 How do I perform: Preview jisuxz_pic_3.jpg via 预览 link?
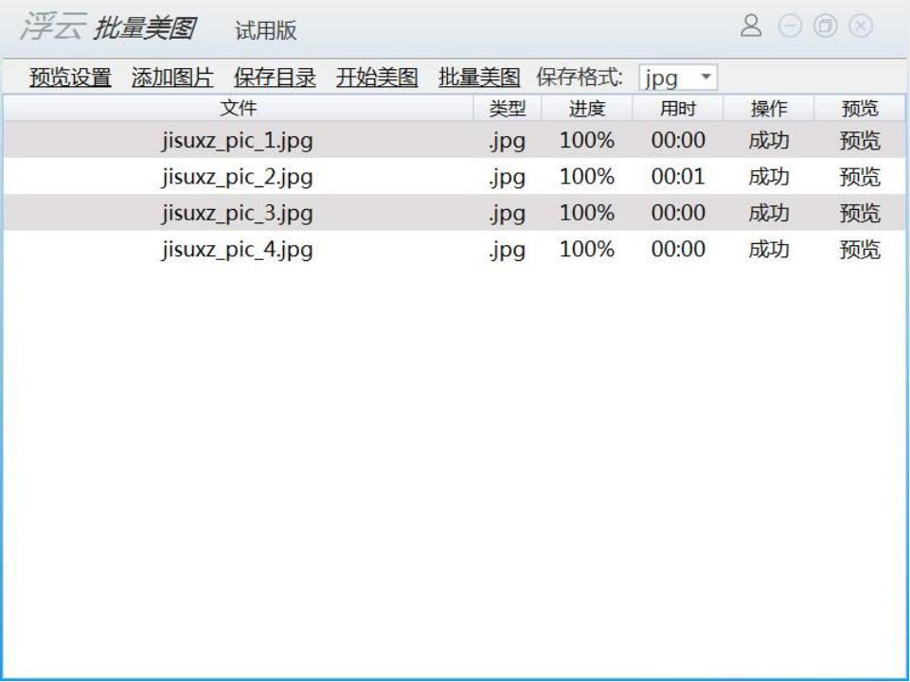[x=860, y=214]
